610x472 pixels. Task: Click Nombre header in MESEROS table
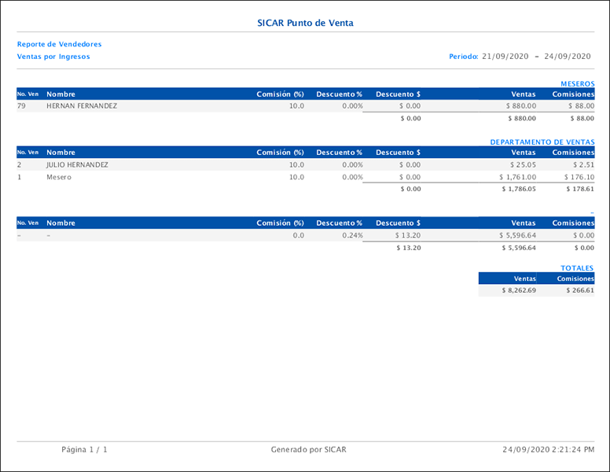click(x=61, y=94)
